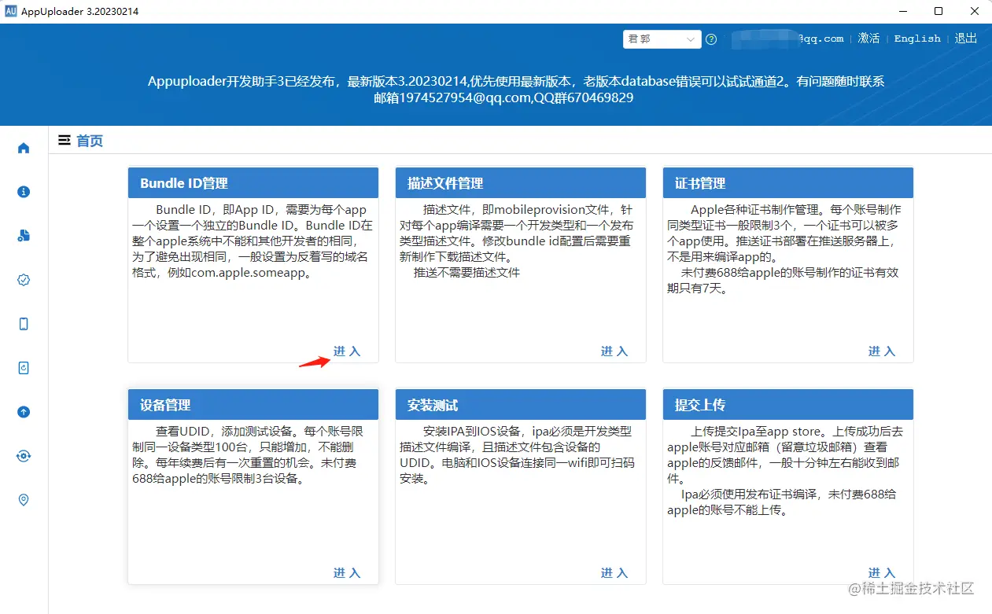Screen dimensions: 992x614
Task: Click the Appuploader开发助手3 announcement banner text
Action: (x=516, y=90)
